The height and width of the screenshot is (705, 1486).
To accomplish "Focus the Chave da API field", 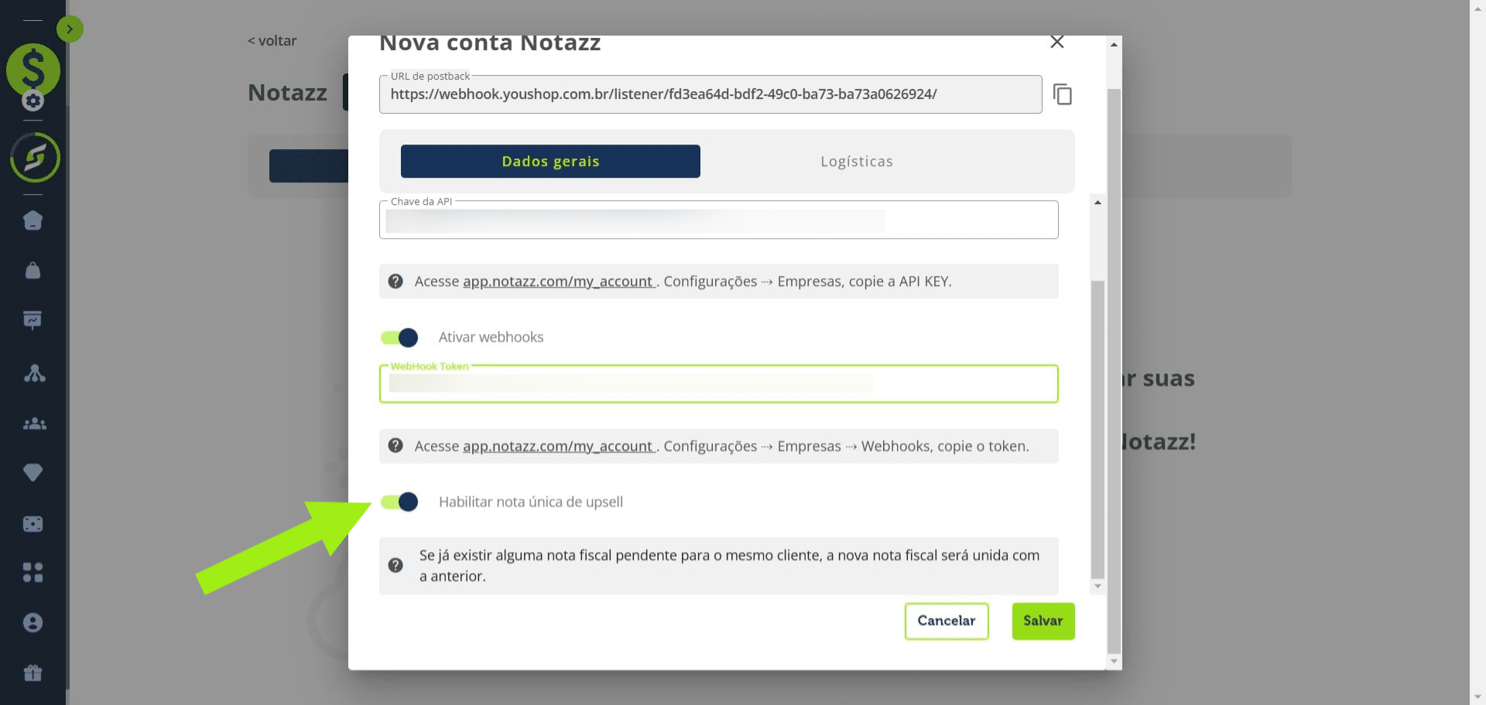I will (719, 220).
